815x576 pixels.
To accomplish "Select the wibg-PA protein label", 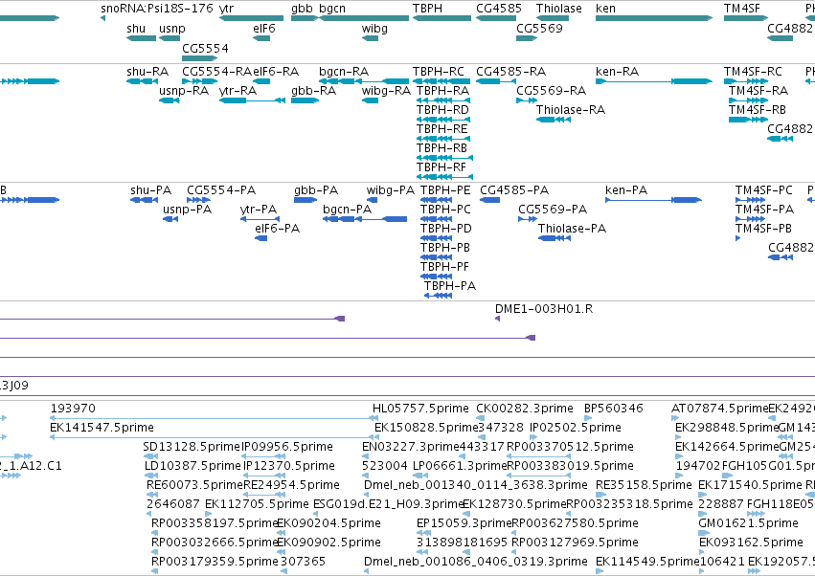I will pos(391,190).
